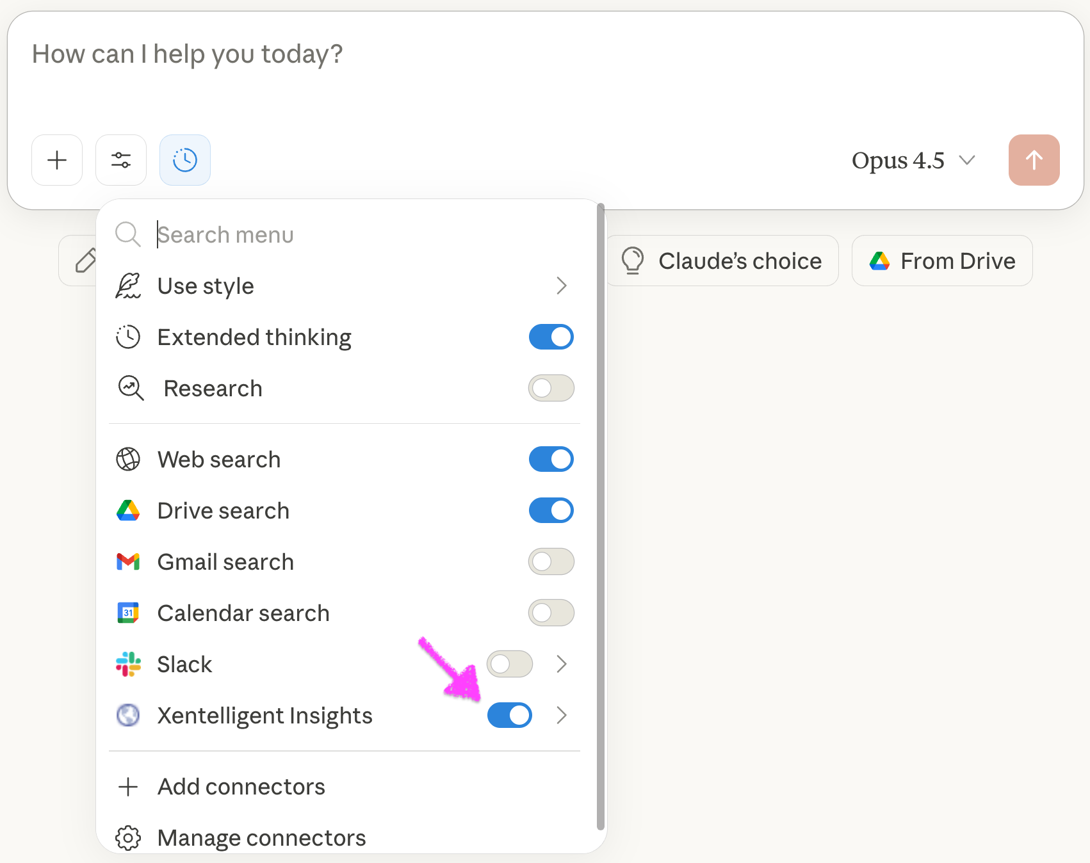The width and height of the screenshot is (1090, 863).
Task: Open the tools slider icon next to plus
Action: point(120,160)
